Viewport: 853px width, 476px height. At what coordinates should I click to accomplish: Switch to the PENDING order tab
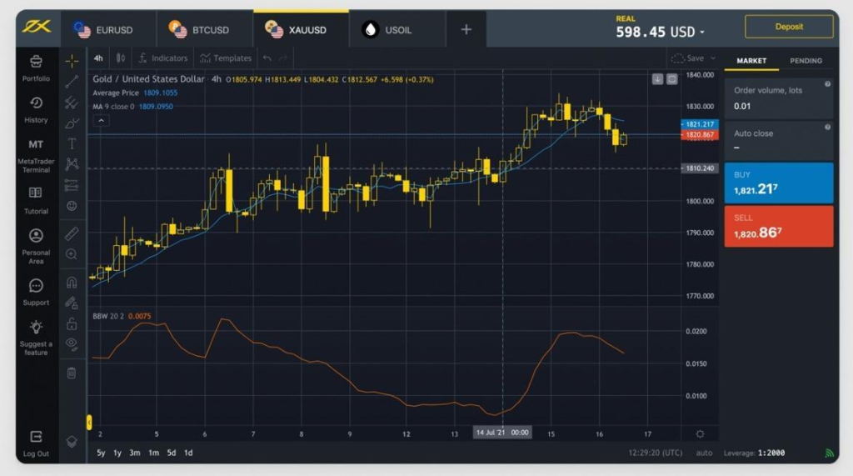[x=806, y=61]
